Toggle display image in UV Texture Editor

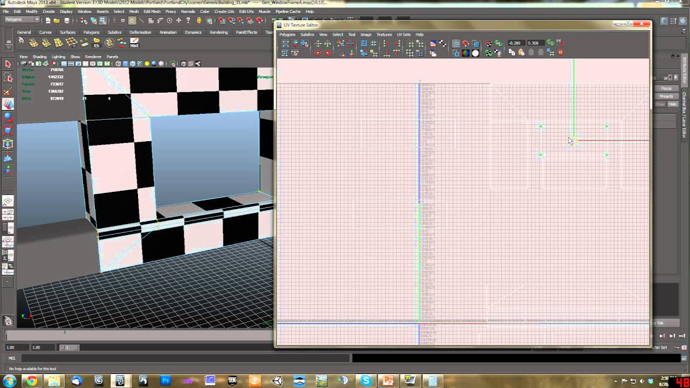tap(433, 44)
